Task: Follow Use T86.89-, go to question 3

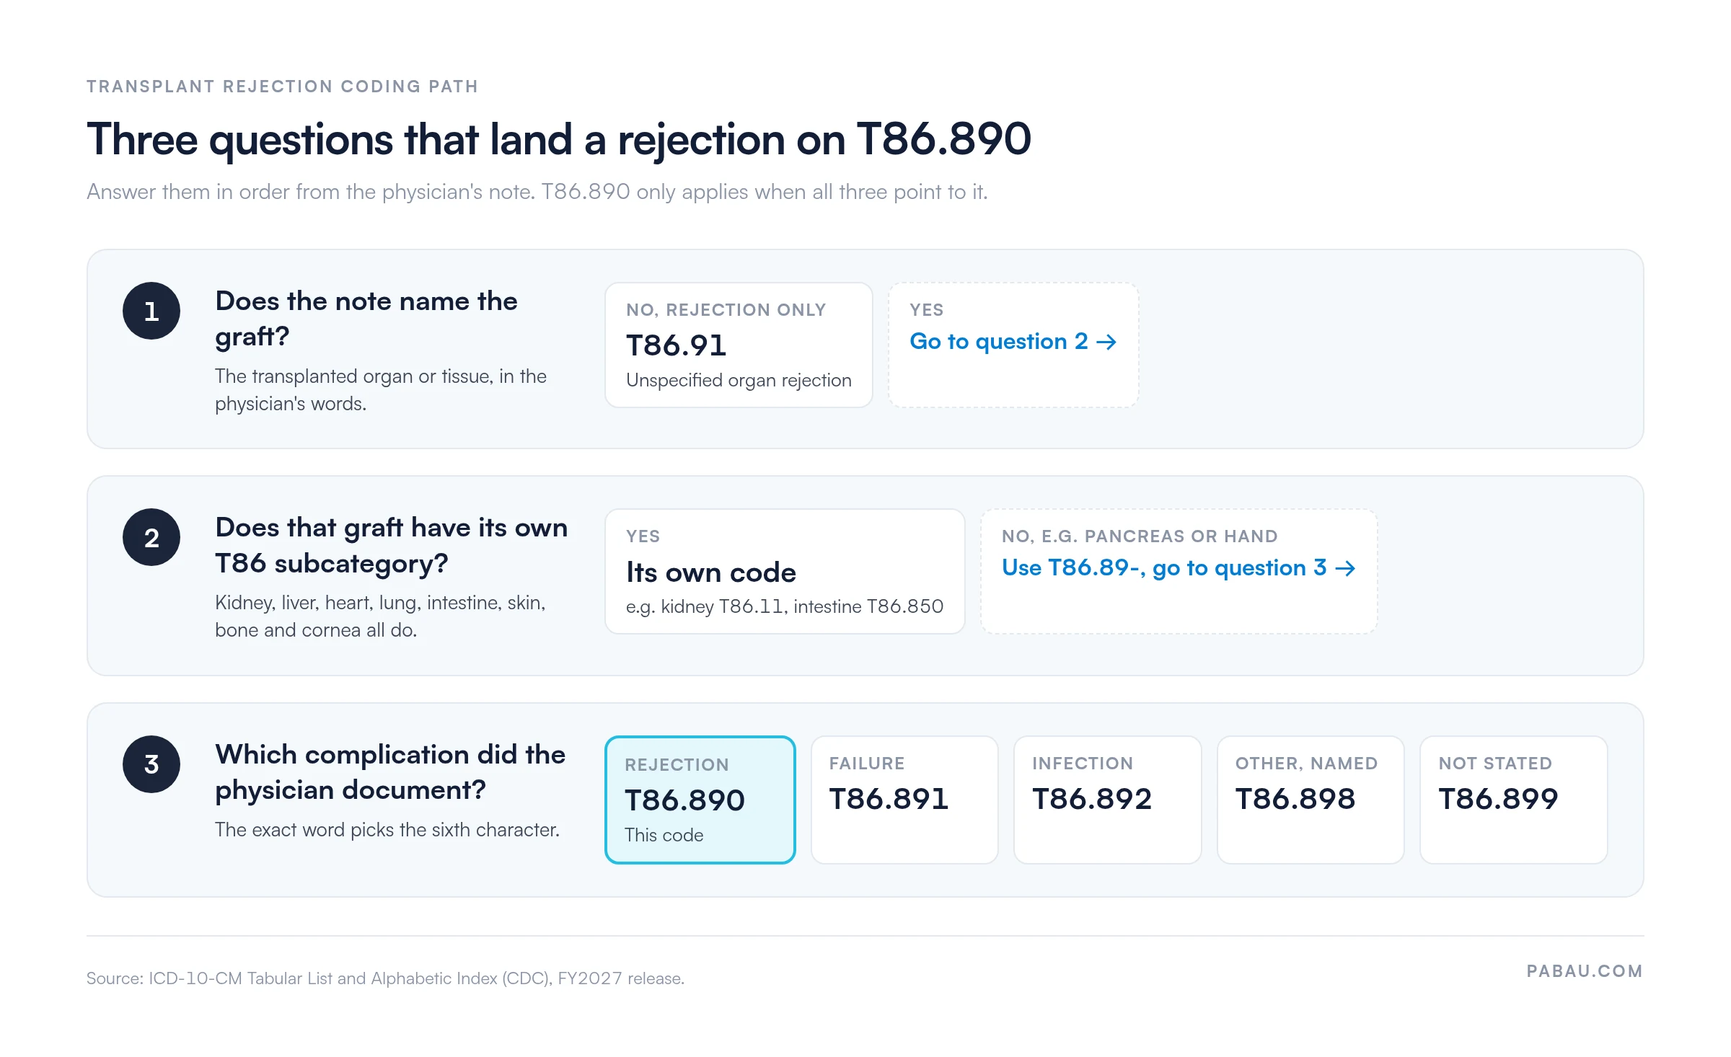Action: (x=1179, y=568)
